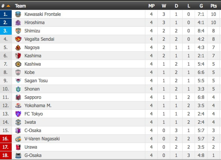Click the red rank 16 position badge

coord(6,138)
